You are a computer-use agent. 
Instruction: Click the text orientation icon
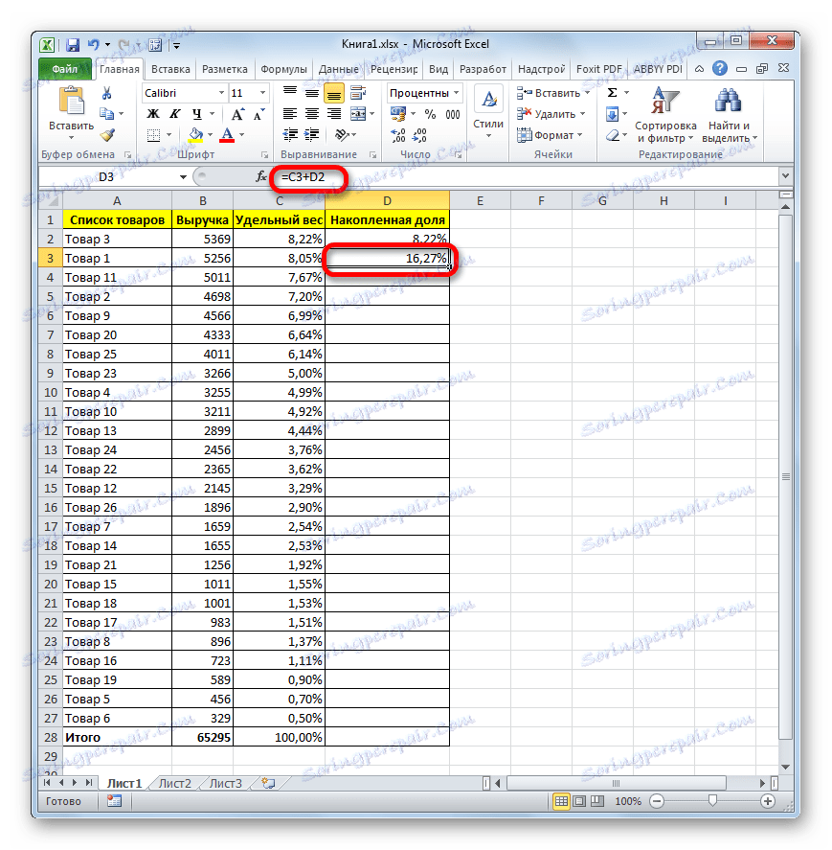coord(342,134)
